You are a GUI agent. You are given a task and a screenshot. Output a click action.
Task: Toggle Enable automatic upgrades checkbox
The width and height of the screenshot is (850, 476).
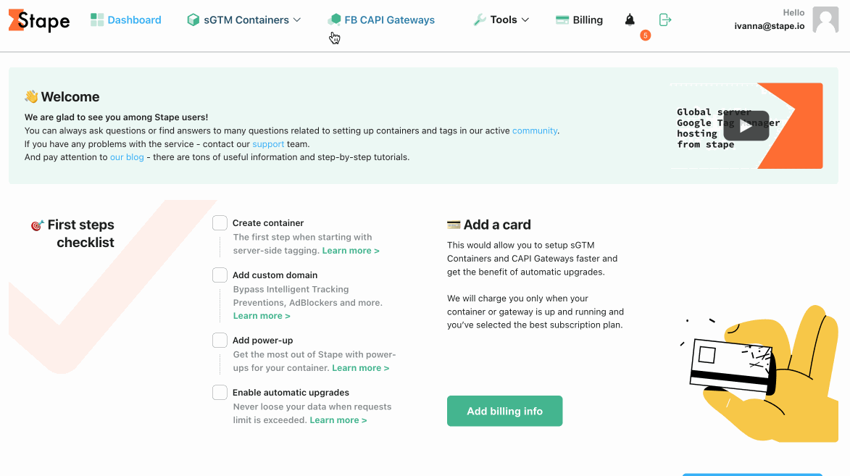(220, 392)
